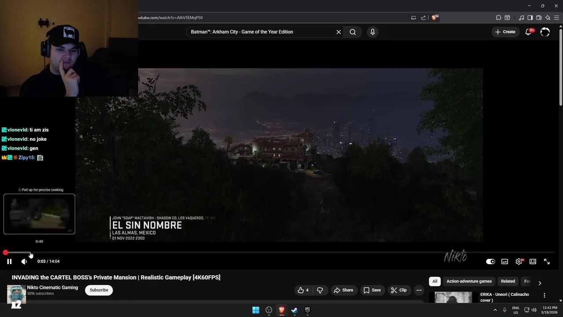Save video to a playlist
Image resolution: width=563 pixels, height=317 pixels.
(372, 290)
